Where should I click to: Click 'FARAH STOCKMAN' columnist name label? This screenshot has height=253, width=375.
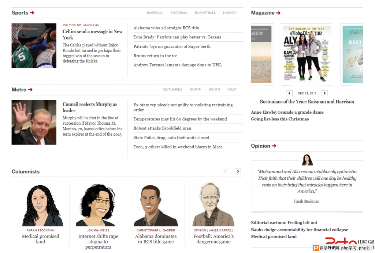40,230
